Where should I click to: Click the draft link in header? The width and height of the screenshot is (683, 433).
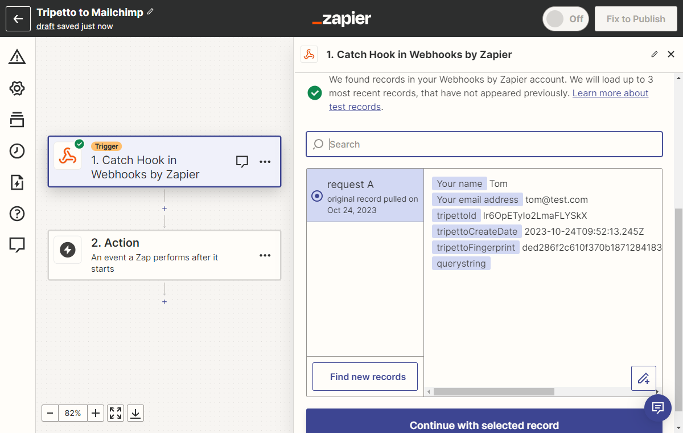click(46, 26)
